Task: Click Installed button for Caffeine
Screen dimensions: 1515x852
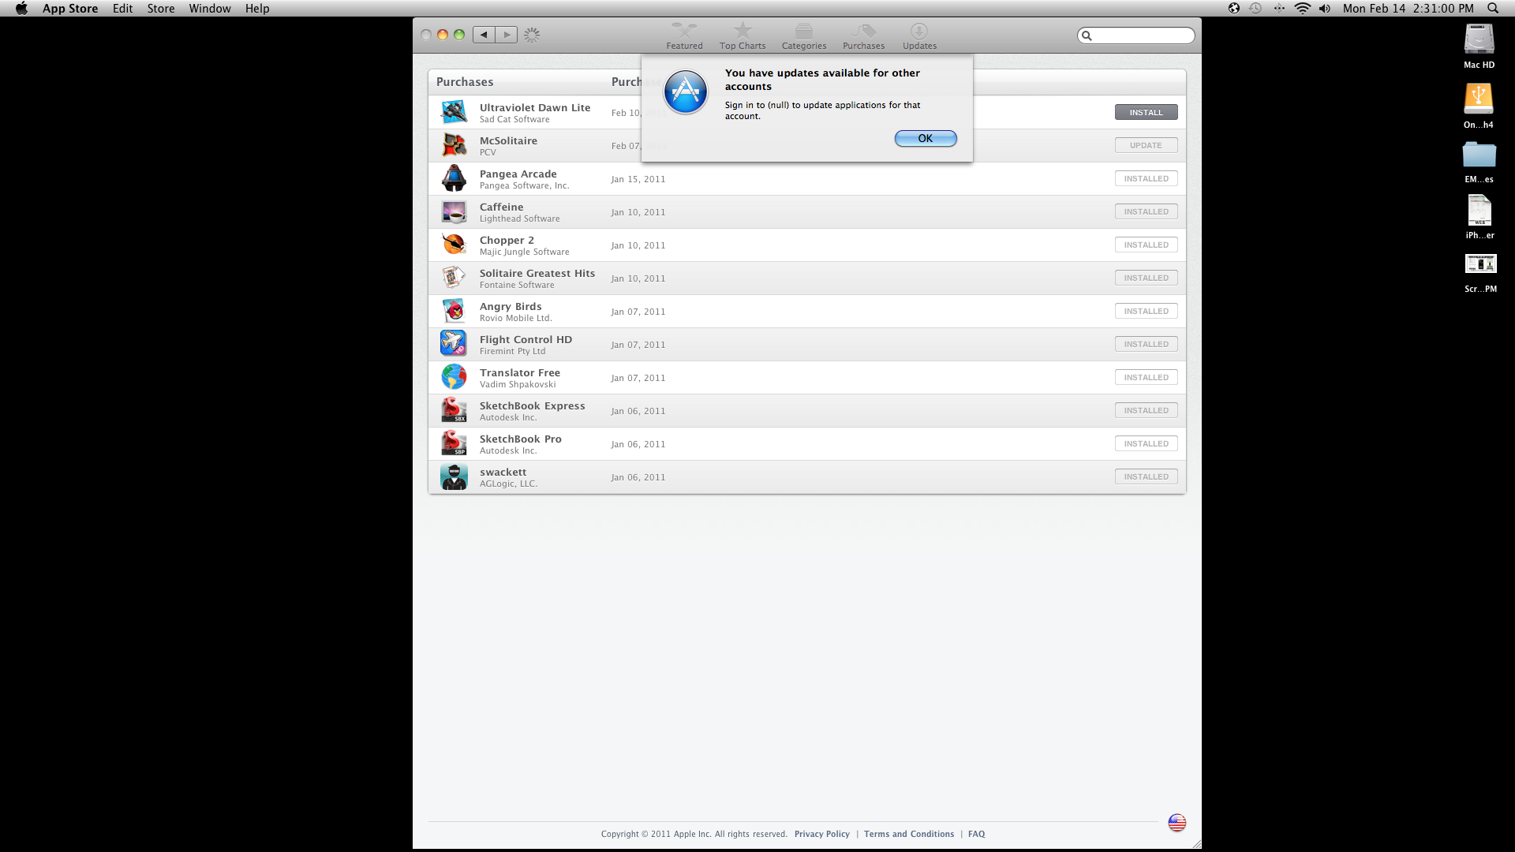Action: (1146, 211)
